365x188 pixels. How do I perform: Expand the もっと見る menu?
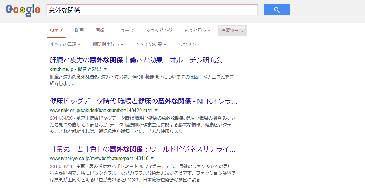click(197, 31)
